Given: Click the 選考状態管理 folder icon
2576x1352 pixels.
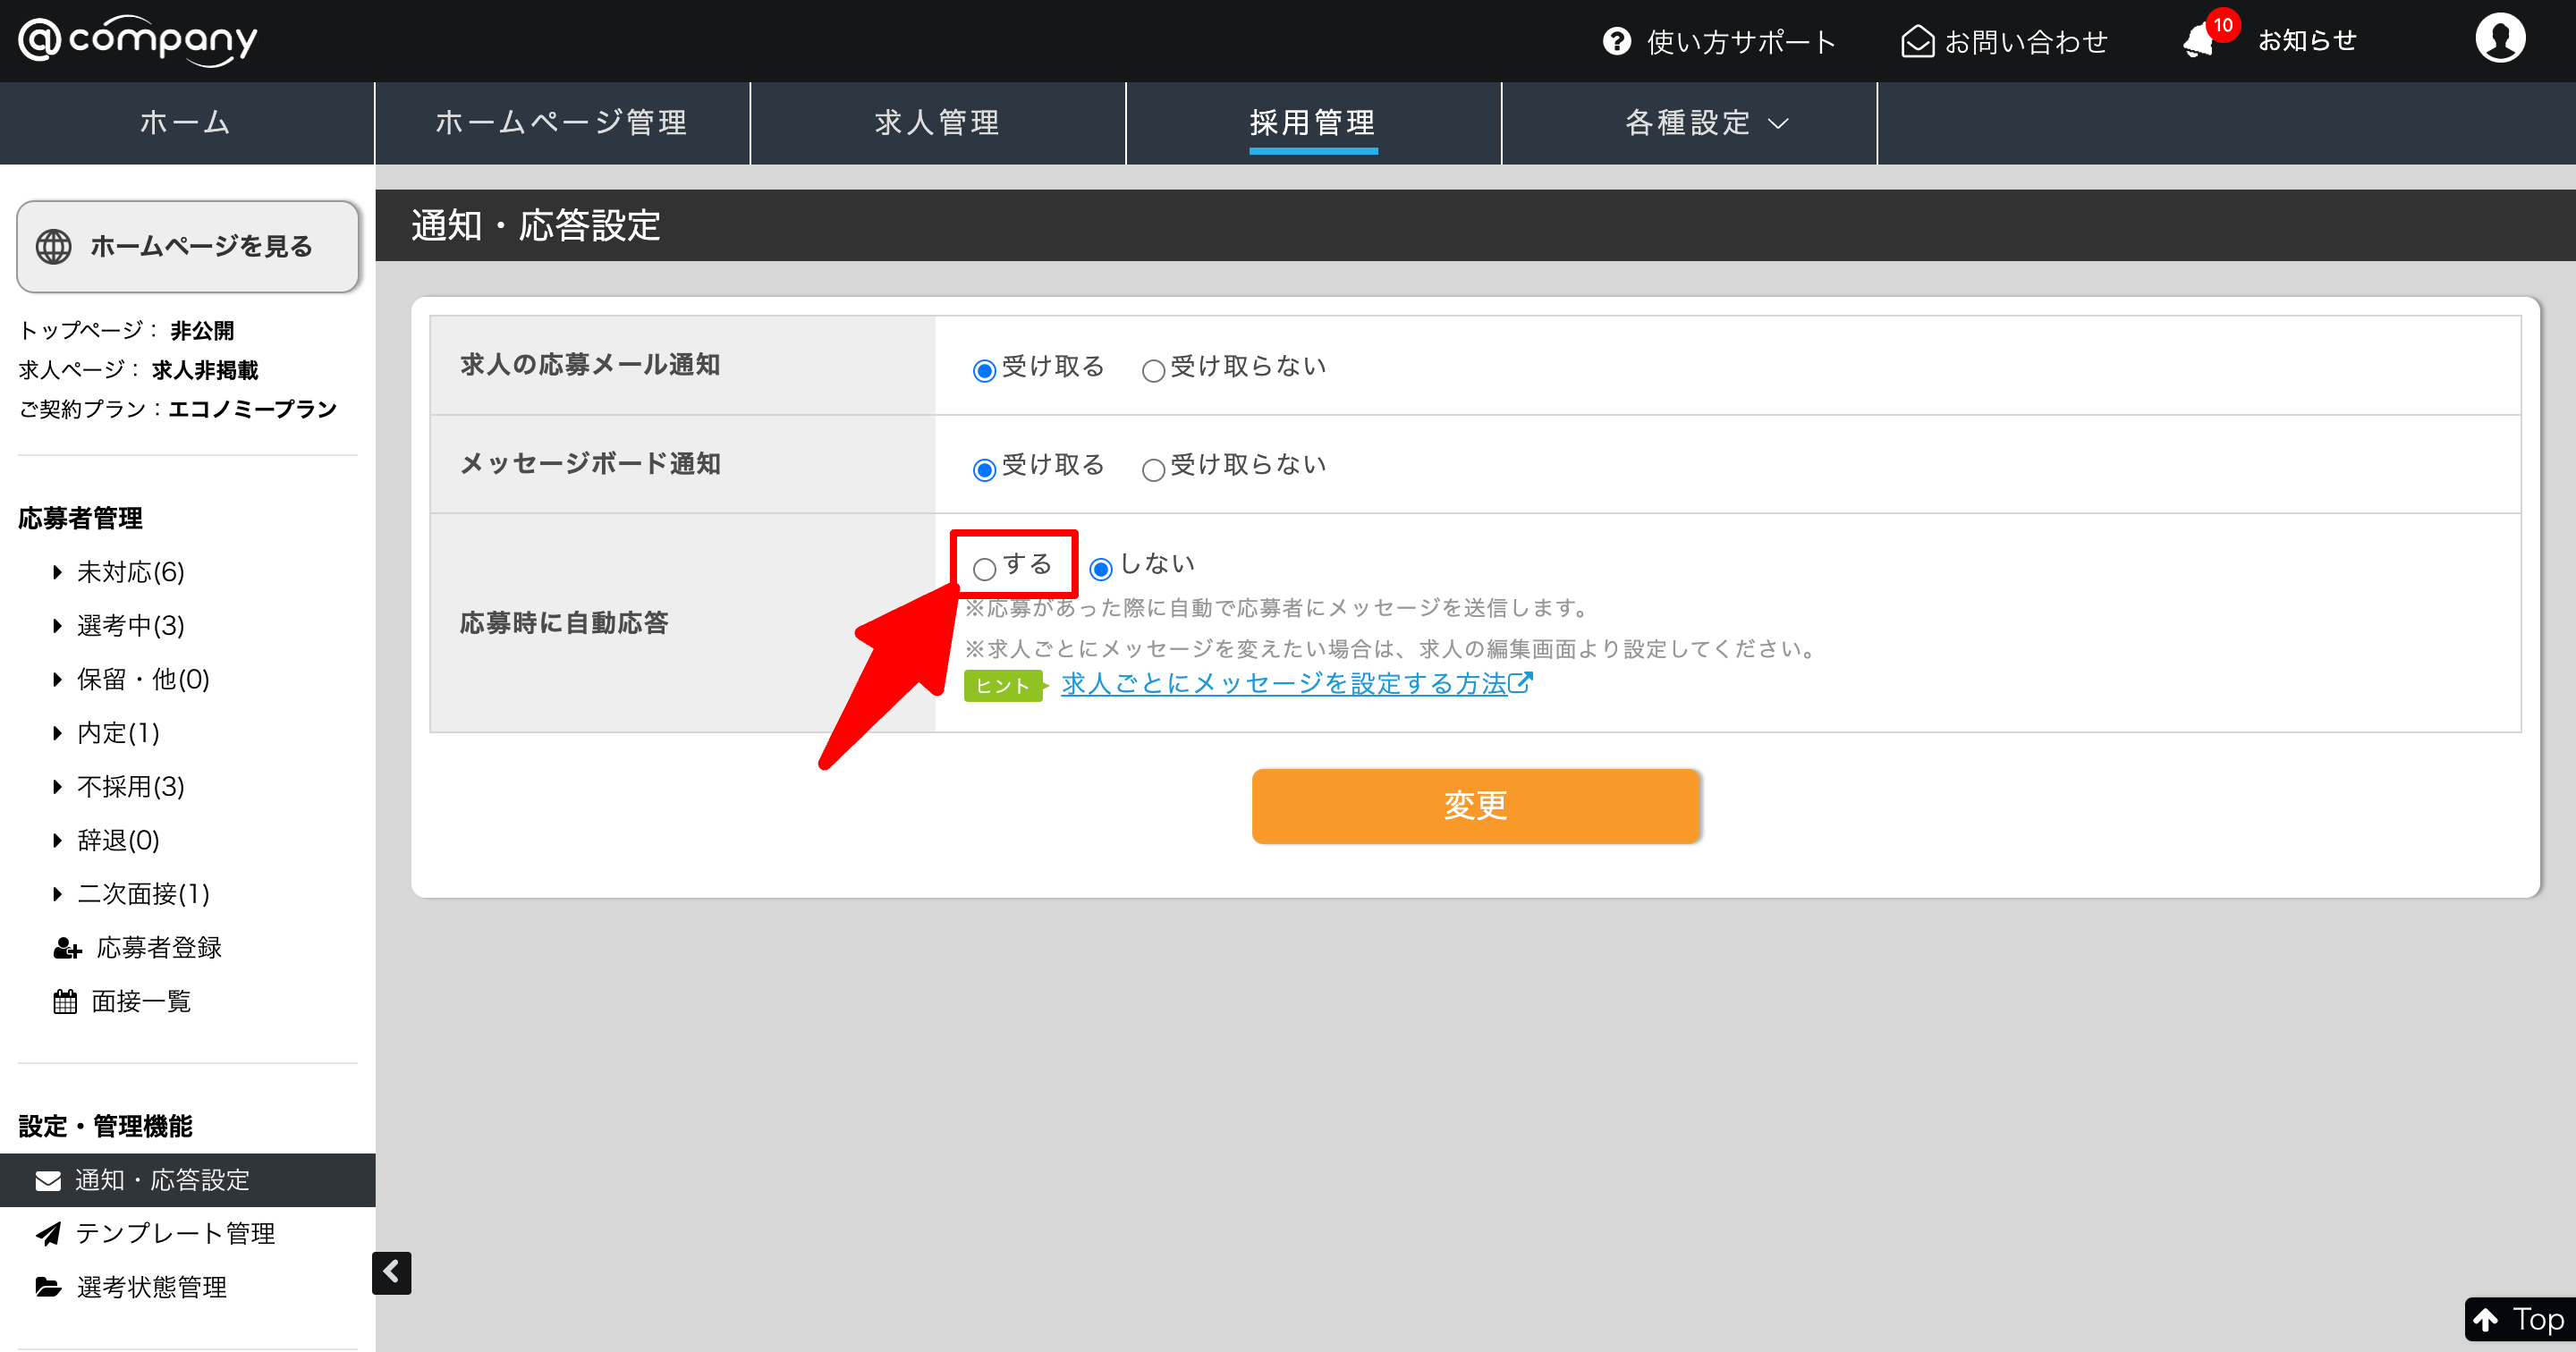Looking at the screenshot, I should (x=48, y=1287).
